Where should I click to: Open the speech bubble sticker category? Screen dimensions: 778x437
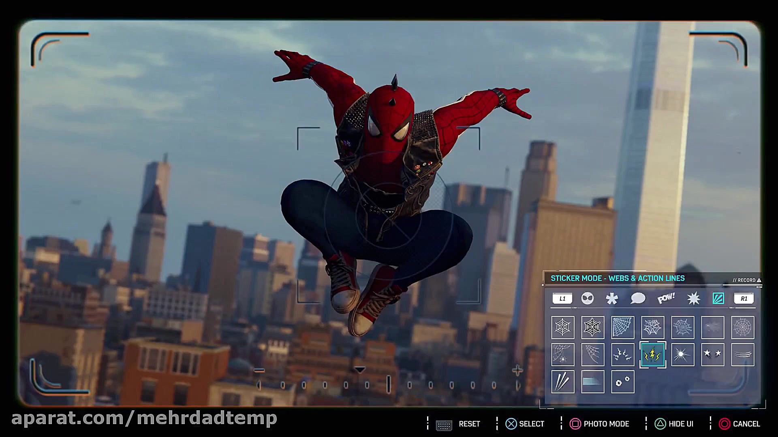(638, 299)
